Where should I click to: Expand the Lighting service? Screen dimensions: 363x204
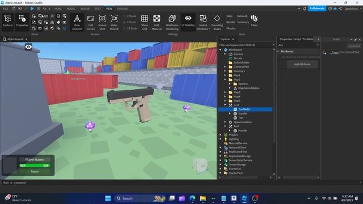point(221,139)
